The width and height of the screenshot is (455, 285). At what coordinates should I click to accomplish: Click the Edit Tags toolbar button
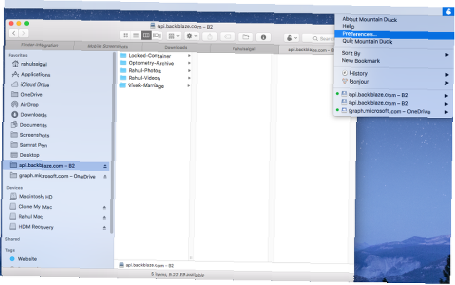click(228, 36)
